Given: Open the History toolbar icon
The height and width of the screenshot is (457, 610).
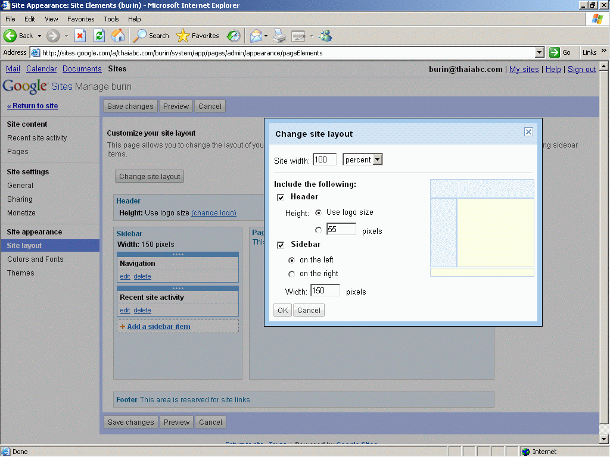Looking at the screenshot, I should click(x=233, y=36).
